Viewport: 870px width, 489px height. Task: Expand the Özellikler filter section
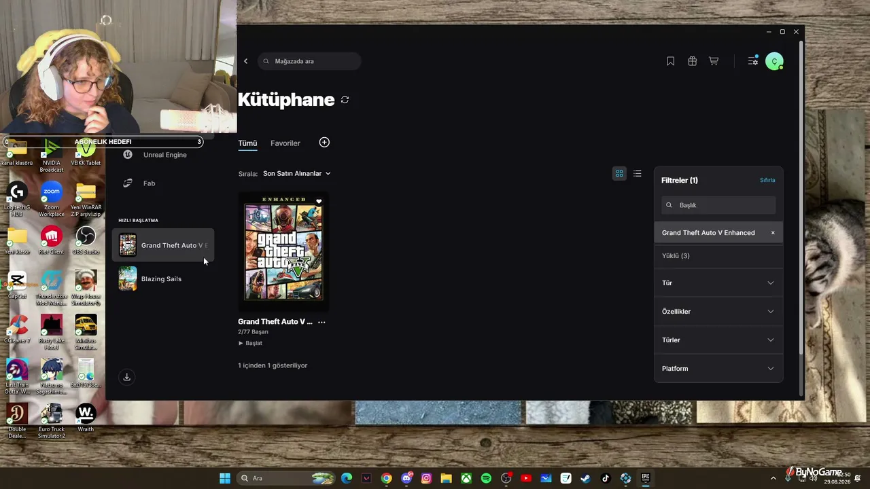tap(718, 312)
